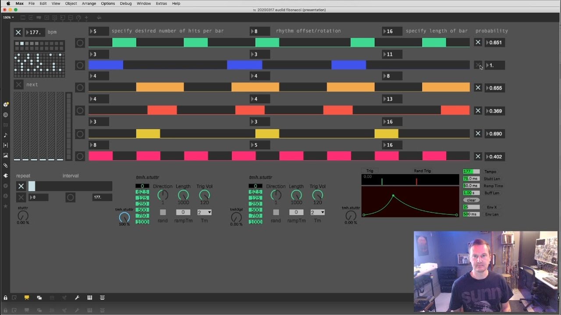The height and width of the screenshot is (315, 561).
Task: Click circle button under interval label
Action: pos(70,197)
